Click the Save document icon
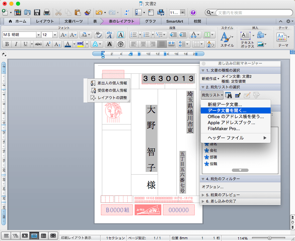Viewport: 295px width, 241px height. click(x=37, y=12)
